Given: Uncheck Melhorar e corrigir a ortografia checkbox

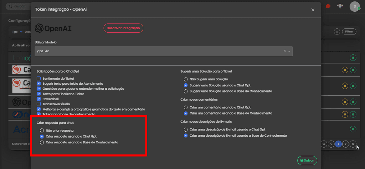Looking at the screenshot, I should click(x=38, y=109).
